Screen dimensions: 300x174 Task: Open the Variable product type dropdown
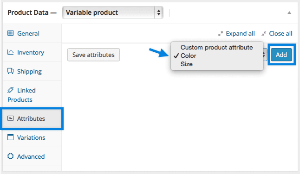(112, 12)
